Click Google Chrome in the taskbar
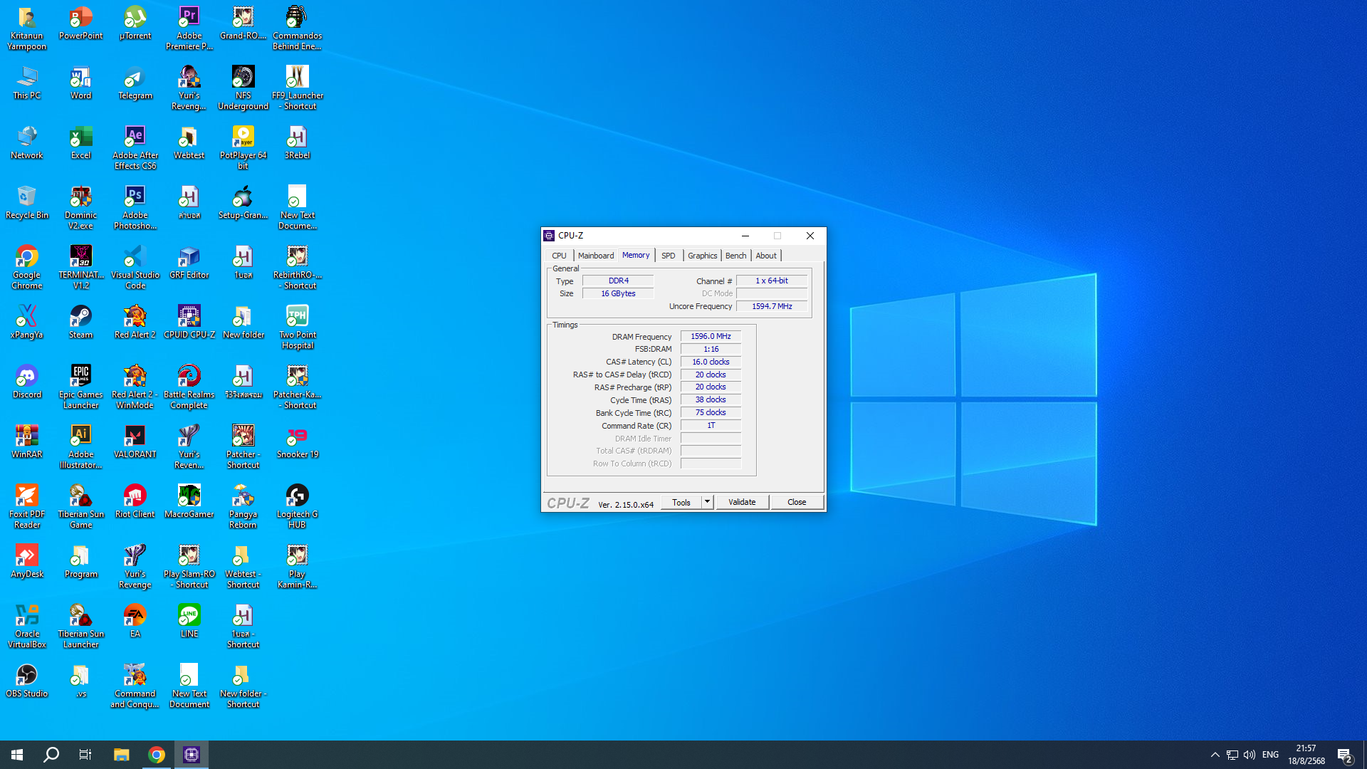This screenshot has height=769, width=1367. pyautogui.click(x=157, y=755)
